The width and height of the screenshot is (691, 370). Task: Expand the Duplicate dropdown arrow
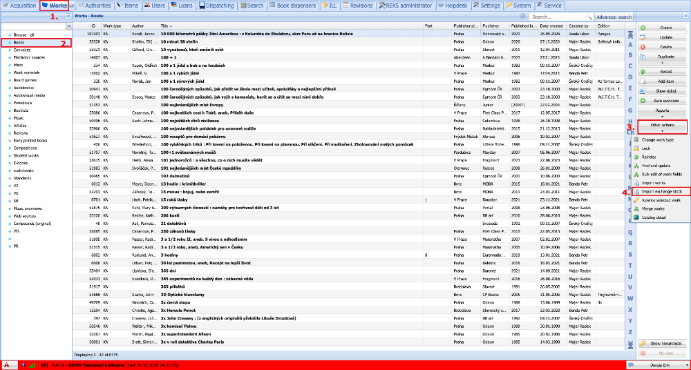[663, 64]
